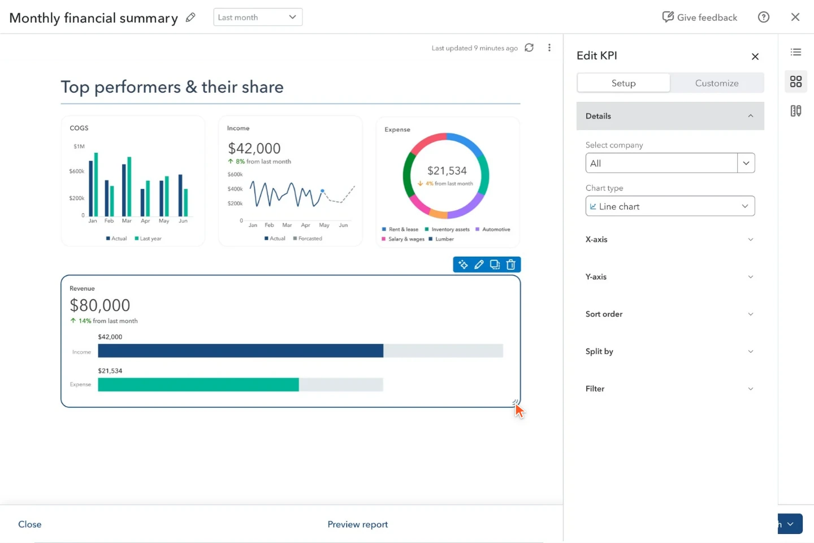Select the COGS bar chart card
Viewport: 814px width, 543px height.
tap(133, 181)
